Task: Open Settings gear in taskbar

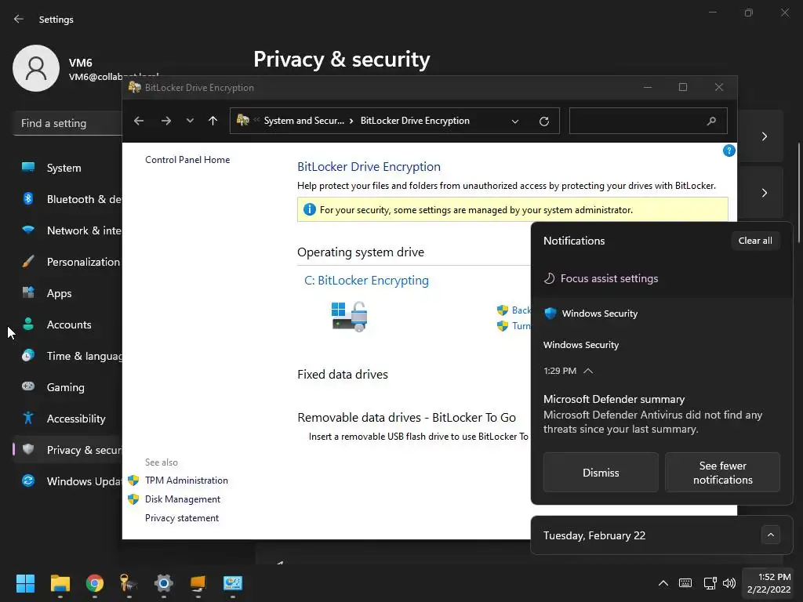Action: click(x=163, y=583)
